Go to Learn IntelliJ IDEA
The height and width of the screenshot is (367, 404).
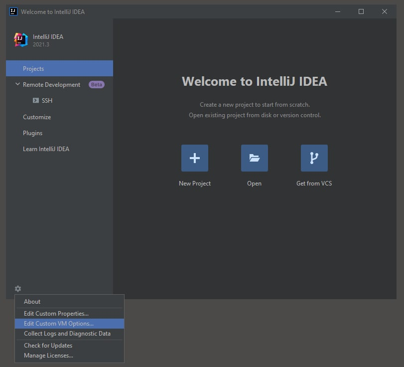coord(46,149)
